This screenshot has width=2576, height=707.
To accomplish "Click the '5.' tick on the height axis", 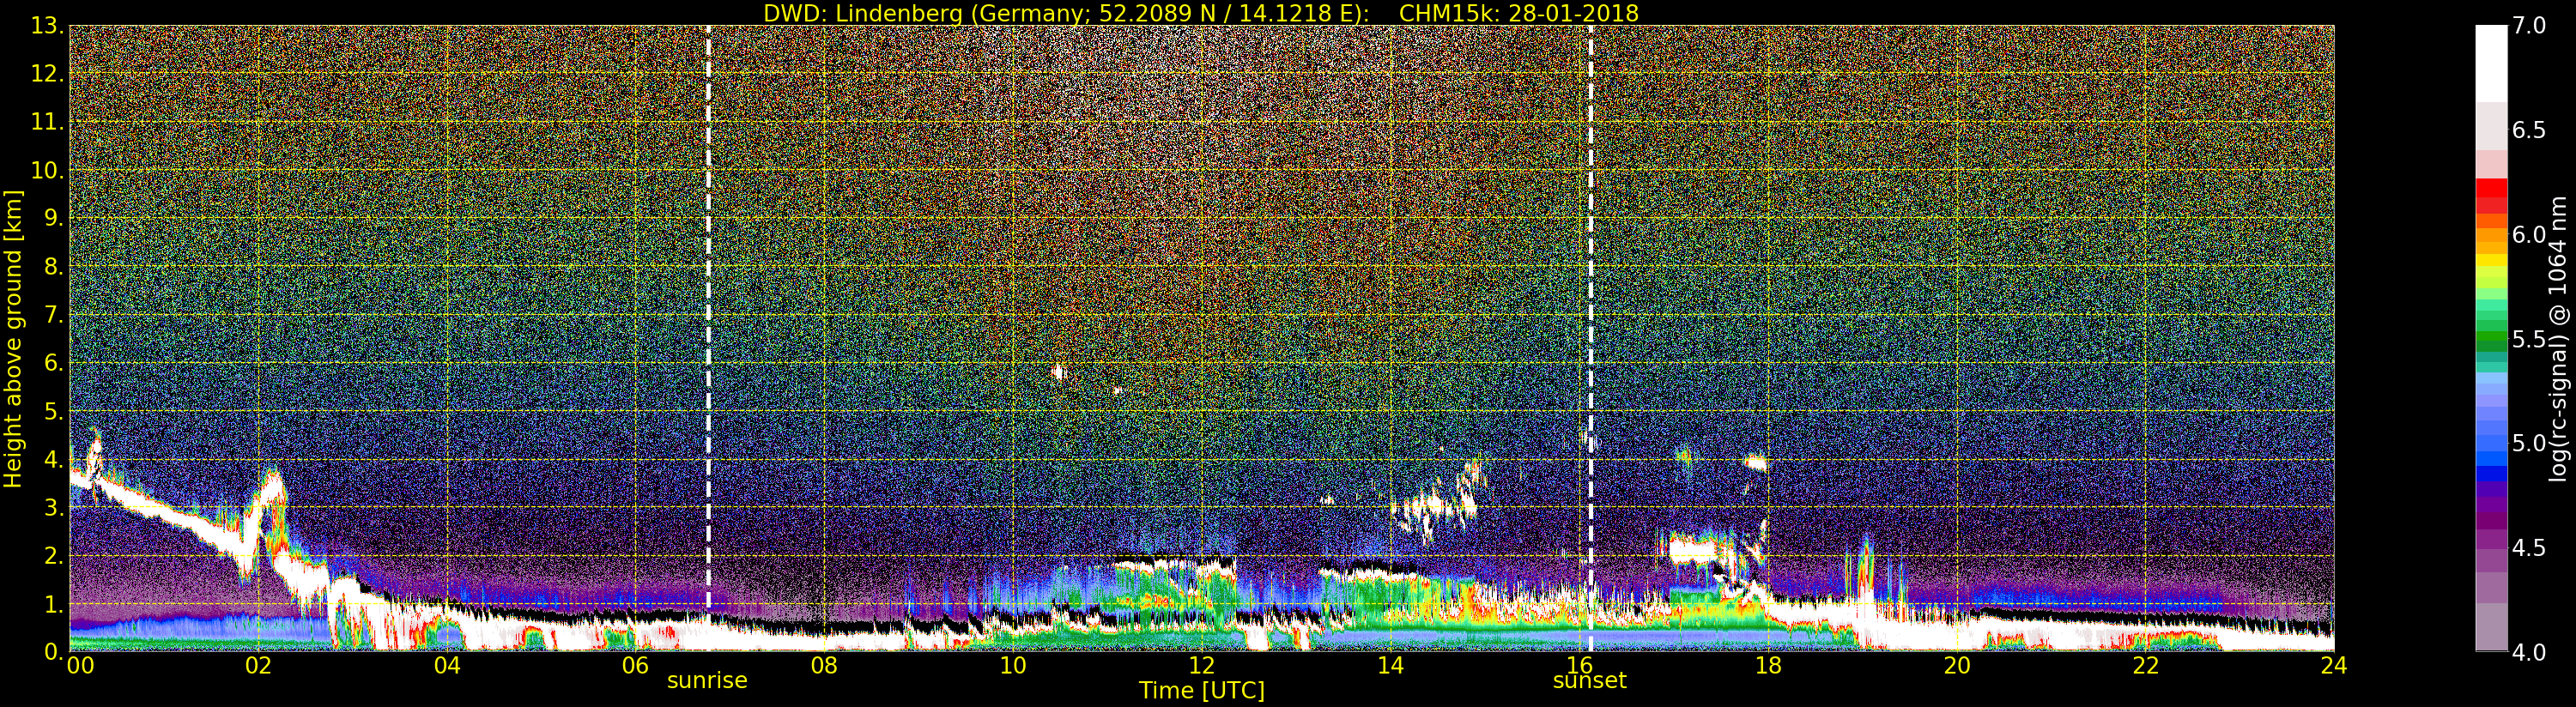I will tap(54, 411).
